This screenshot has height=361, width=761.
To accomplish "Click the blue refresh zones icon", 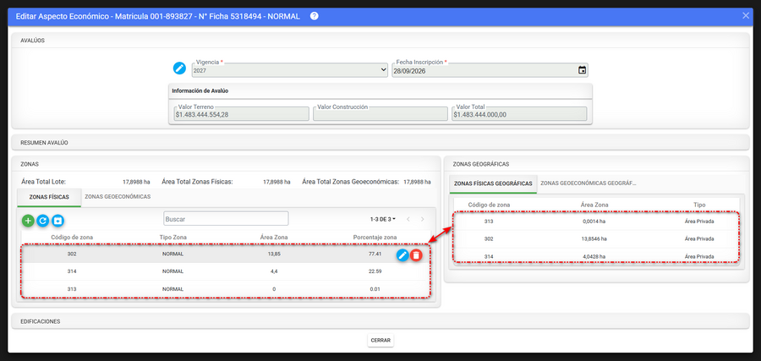I will (43, 221).
